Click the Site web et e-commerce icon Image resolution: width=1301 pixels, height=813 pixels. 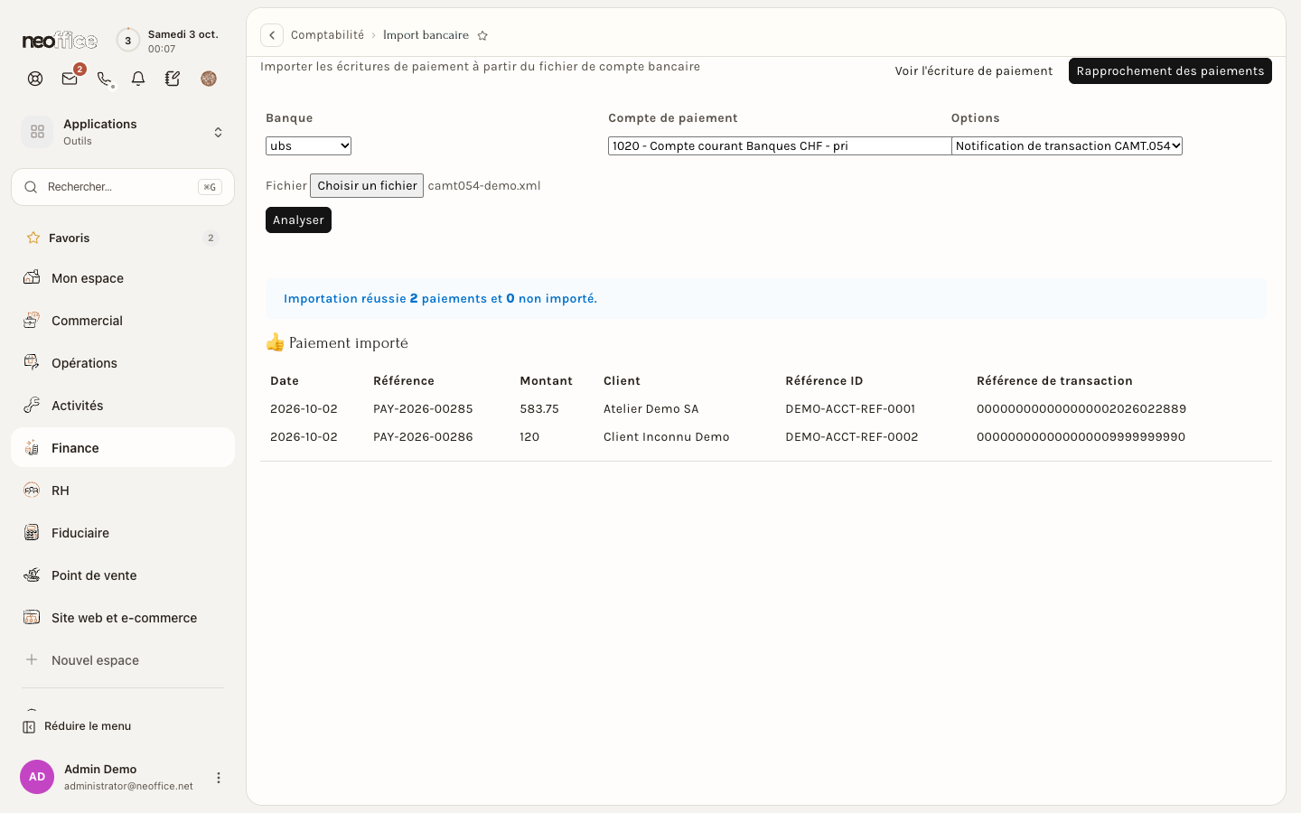(x=32, y=617)
